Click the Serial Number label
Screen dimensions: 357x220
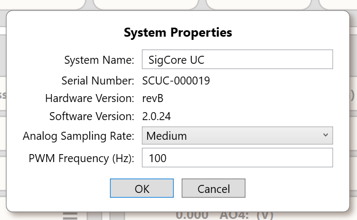(98, 81)
